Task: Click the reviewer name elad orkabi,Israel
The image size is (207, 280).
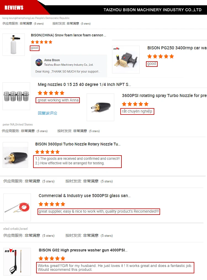Action: [x=15, y=229]
